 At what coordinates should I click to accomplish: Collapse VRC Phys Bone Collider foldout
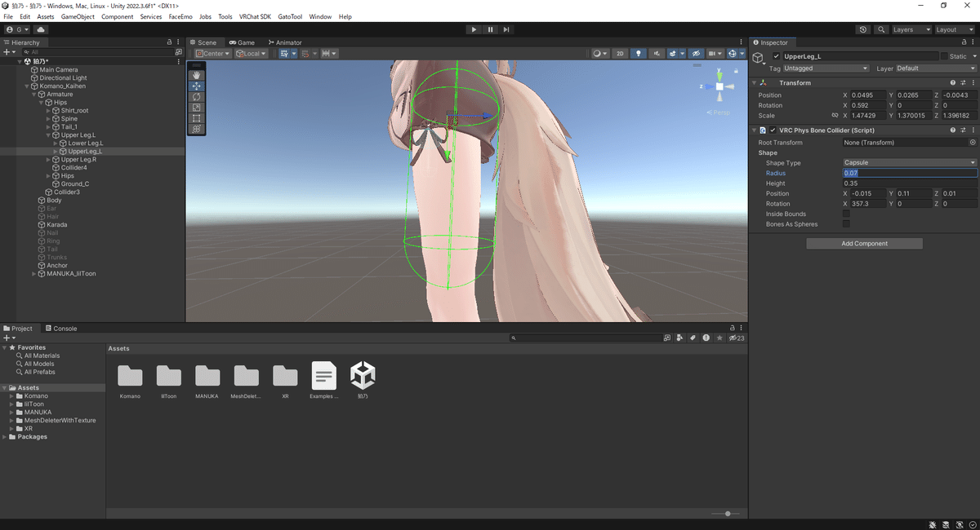(754, 130)
